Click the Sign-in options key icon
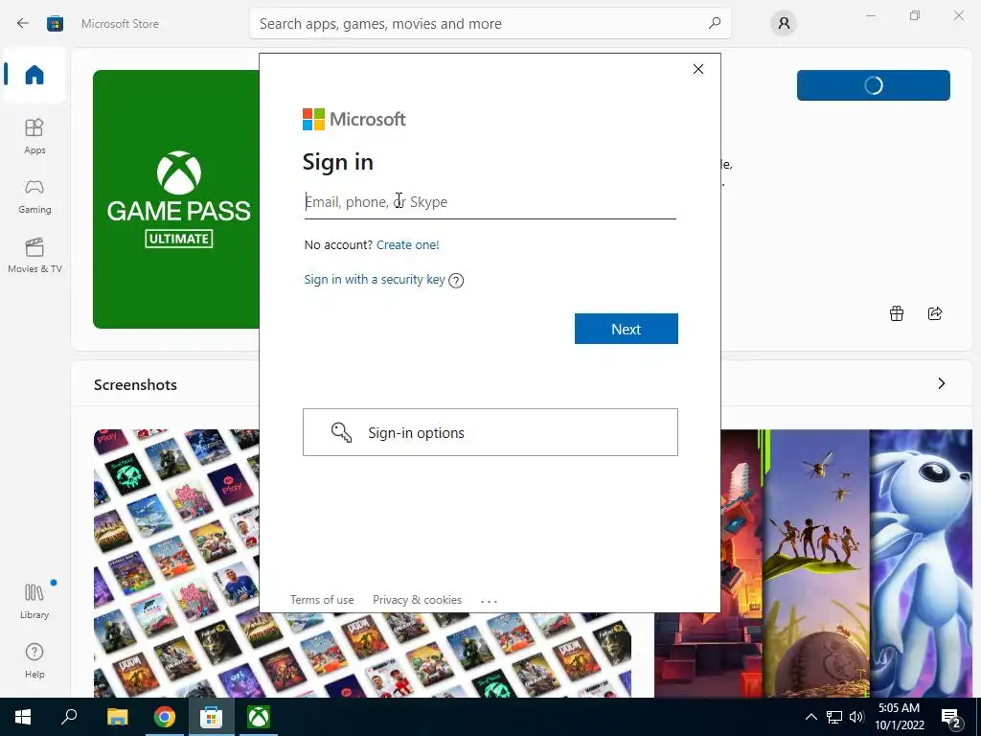This screenshot has height=736, width=981. point(342,432)
